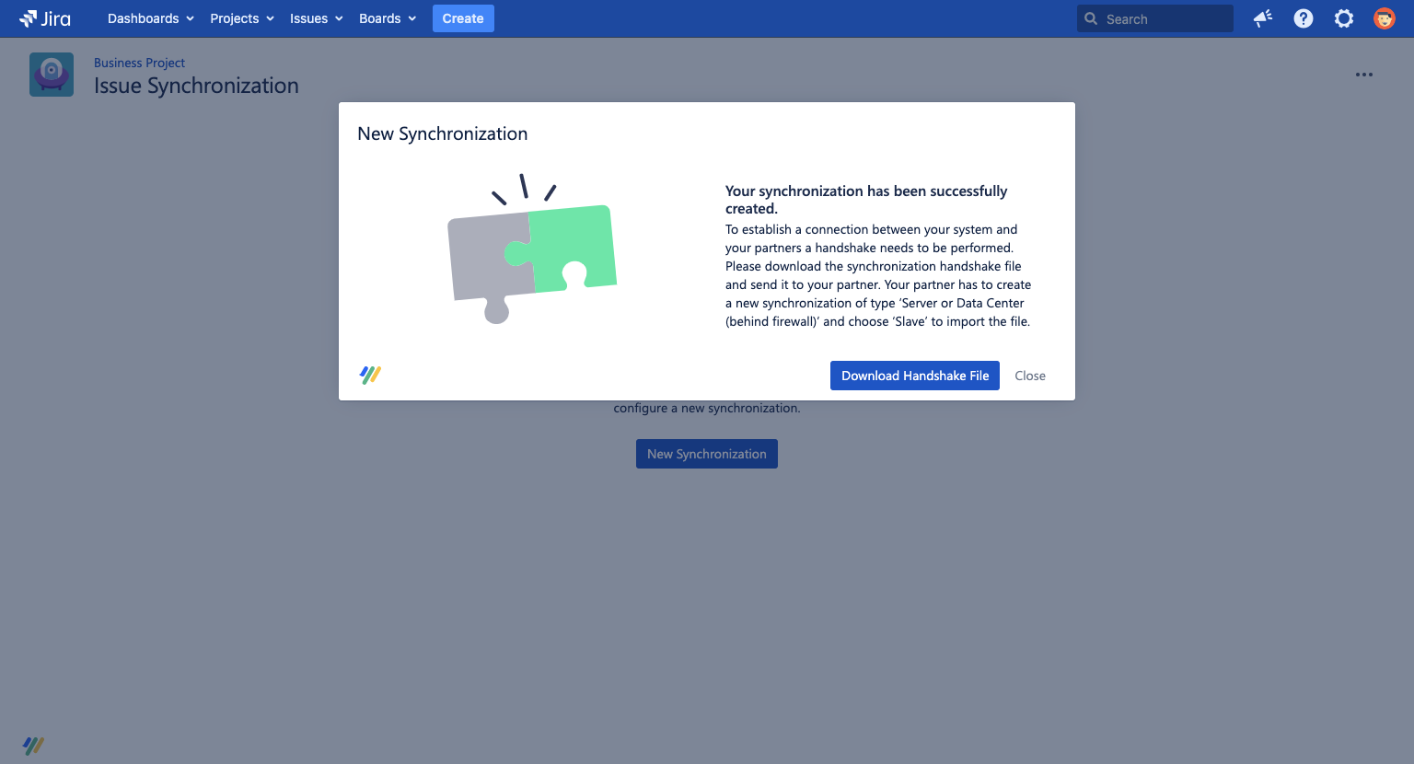The image size is (1414, 764).
Task: Click the vendor logo inside the dialog
Action: [369, 374]
